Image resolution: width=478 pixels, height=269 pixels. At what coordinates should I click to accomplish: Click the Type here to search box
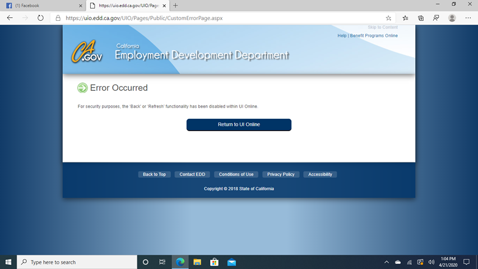click(x=77, y=262)
